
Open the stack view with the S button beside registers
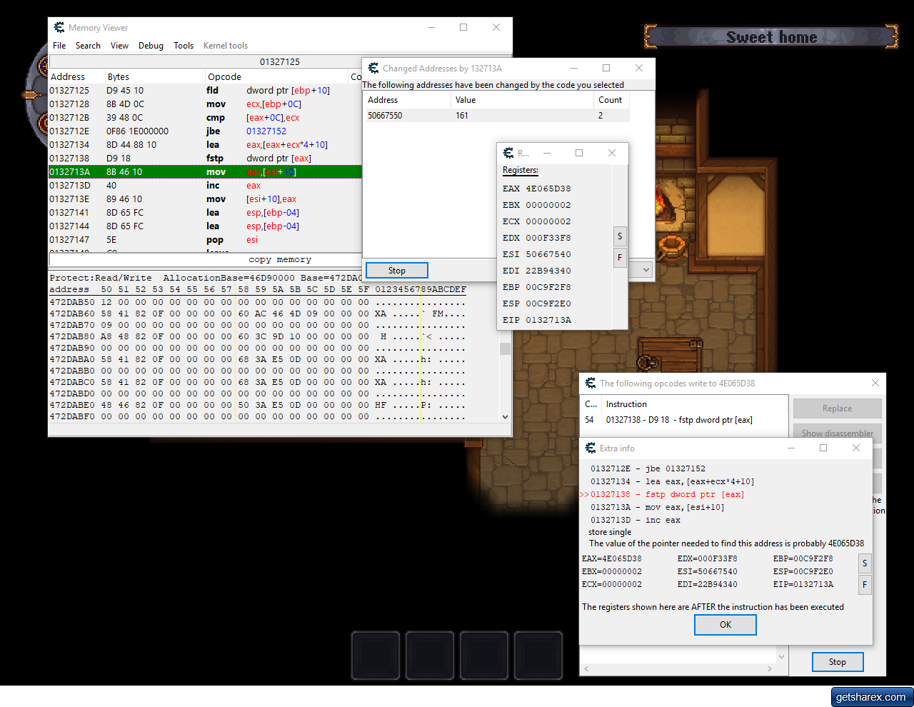[619, 236]
